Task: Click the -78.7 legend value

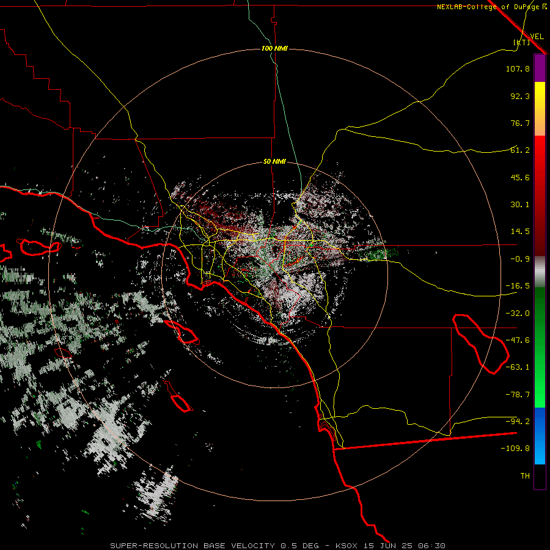Action: (x=518, y=395)
